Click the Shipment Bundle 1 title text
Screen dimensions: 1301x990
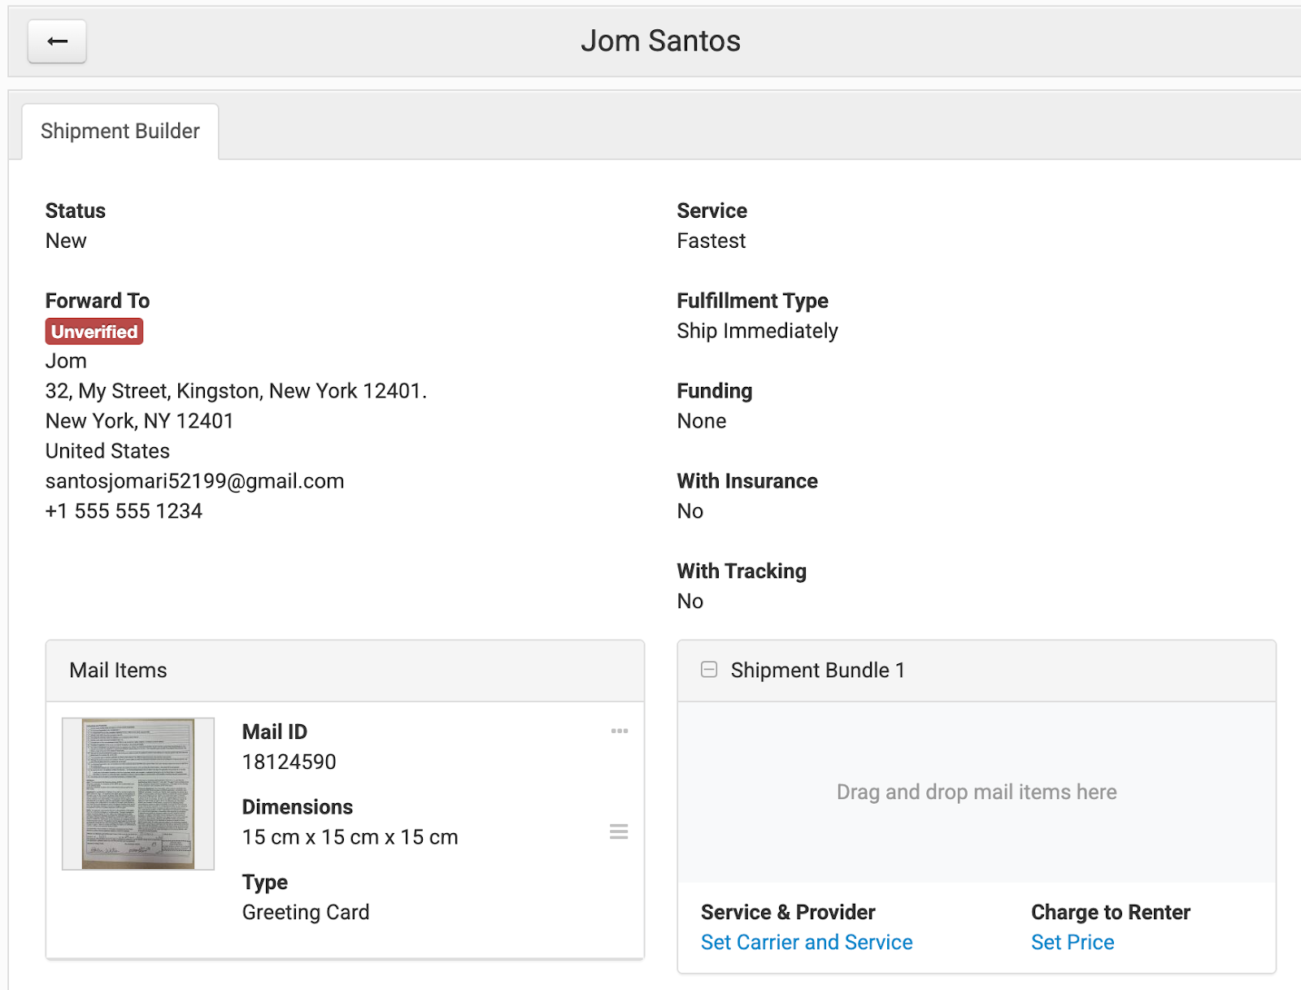click(817, 671)
